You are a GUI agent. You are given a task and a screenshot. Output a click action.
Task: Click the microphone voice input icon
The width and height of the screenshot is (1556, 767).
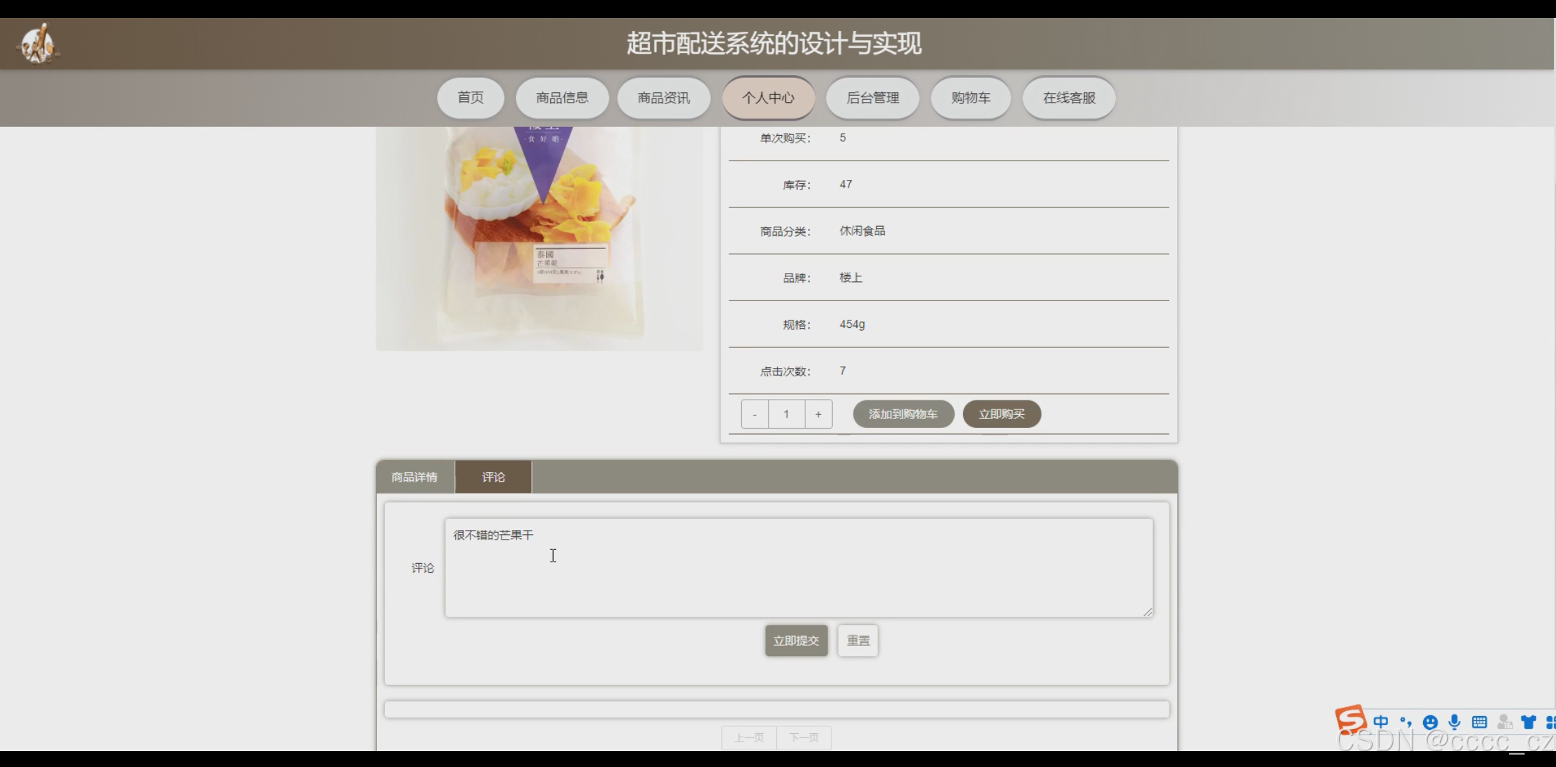click(x=1454, y=722)
